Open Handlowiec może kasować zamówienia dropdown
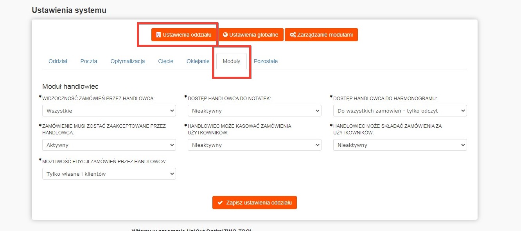Image resolution: width=521 pixels, height=231 pixels. click(254, 145)
